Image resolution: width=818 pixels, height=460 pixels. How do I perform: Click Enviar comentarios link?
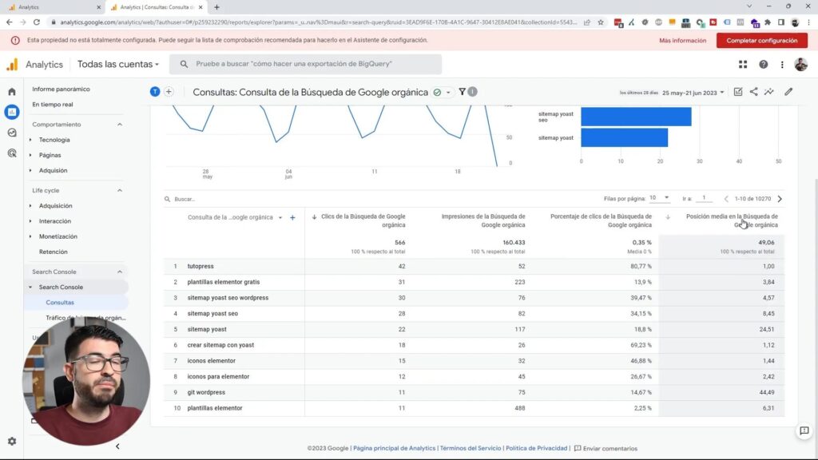pos(606,449)
